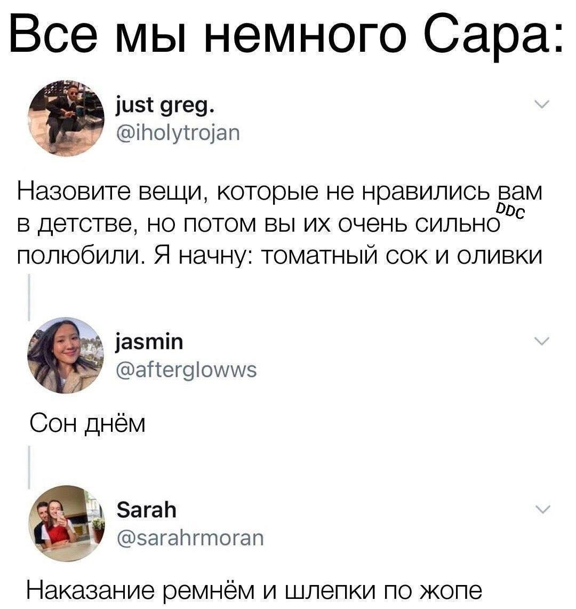The image size is (576, 609).
Task: Click thread line between greg and jasmin
Action: (x=29, y=298)
